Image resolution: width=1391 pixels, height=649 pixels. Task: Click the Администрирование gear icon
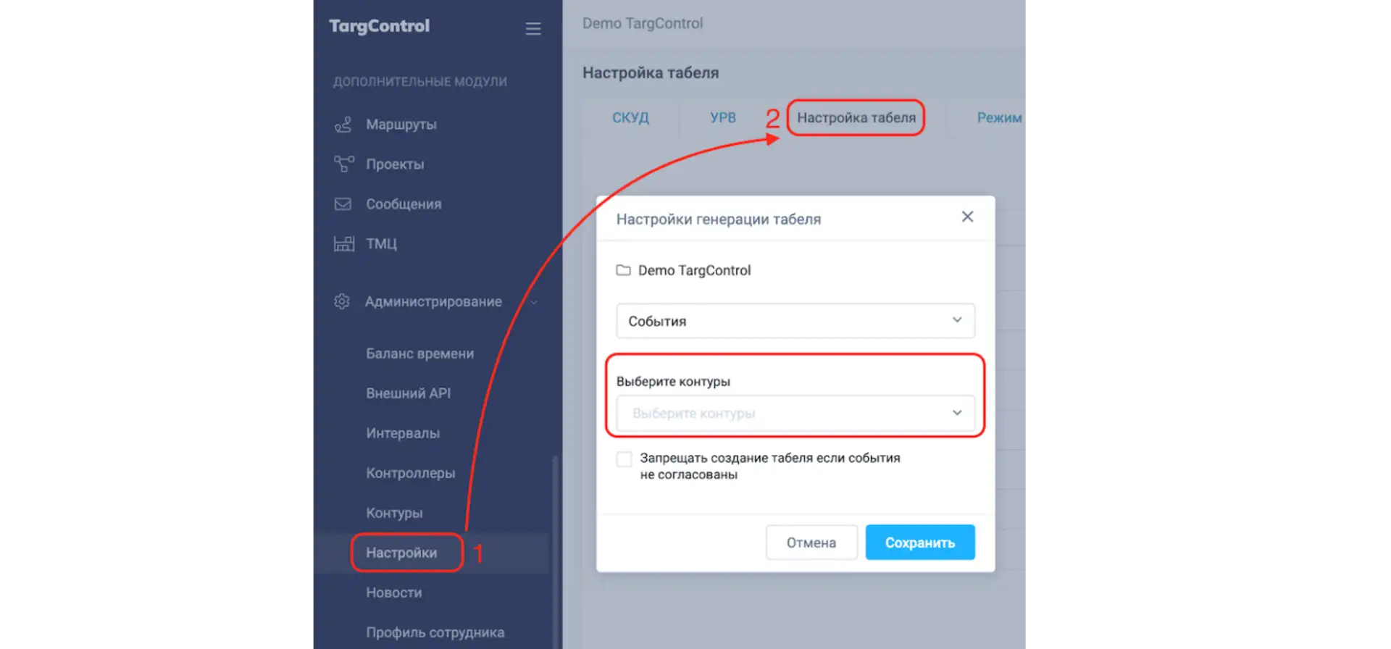click(341, 301)
